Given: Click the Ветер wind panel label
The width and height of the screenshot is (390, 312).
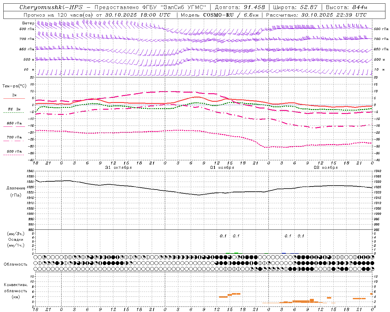Looking at the screenshot, I should tap(28, 23).
